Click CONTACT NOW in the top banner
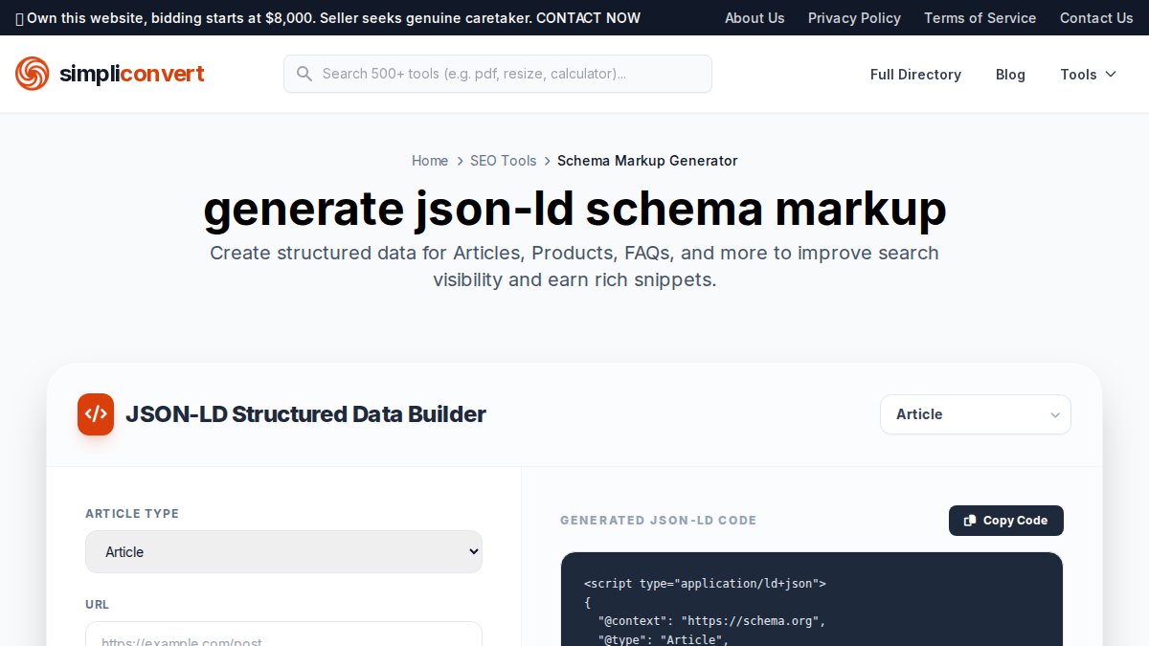 (x=588, y=17)
